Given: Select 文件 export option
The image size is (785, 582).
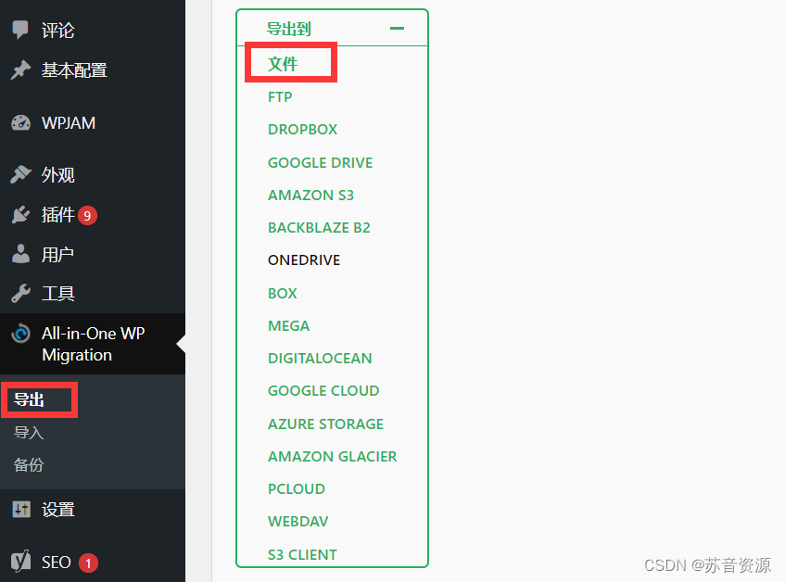Looking at the screenshot, I should pos(283,65).
